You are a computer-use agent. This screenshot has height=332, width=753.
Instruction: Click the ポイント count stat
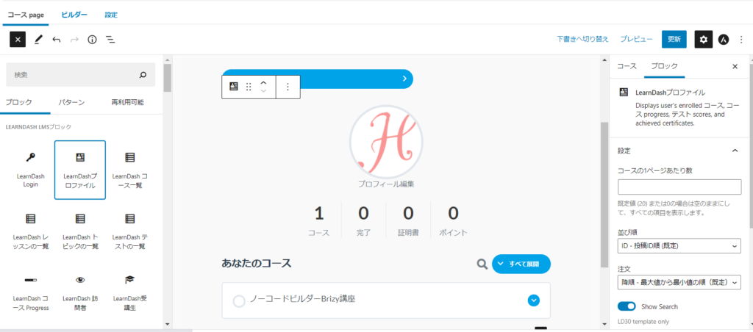tap(453, 220)
